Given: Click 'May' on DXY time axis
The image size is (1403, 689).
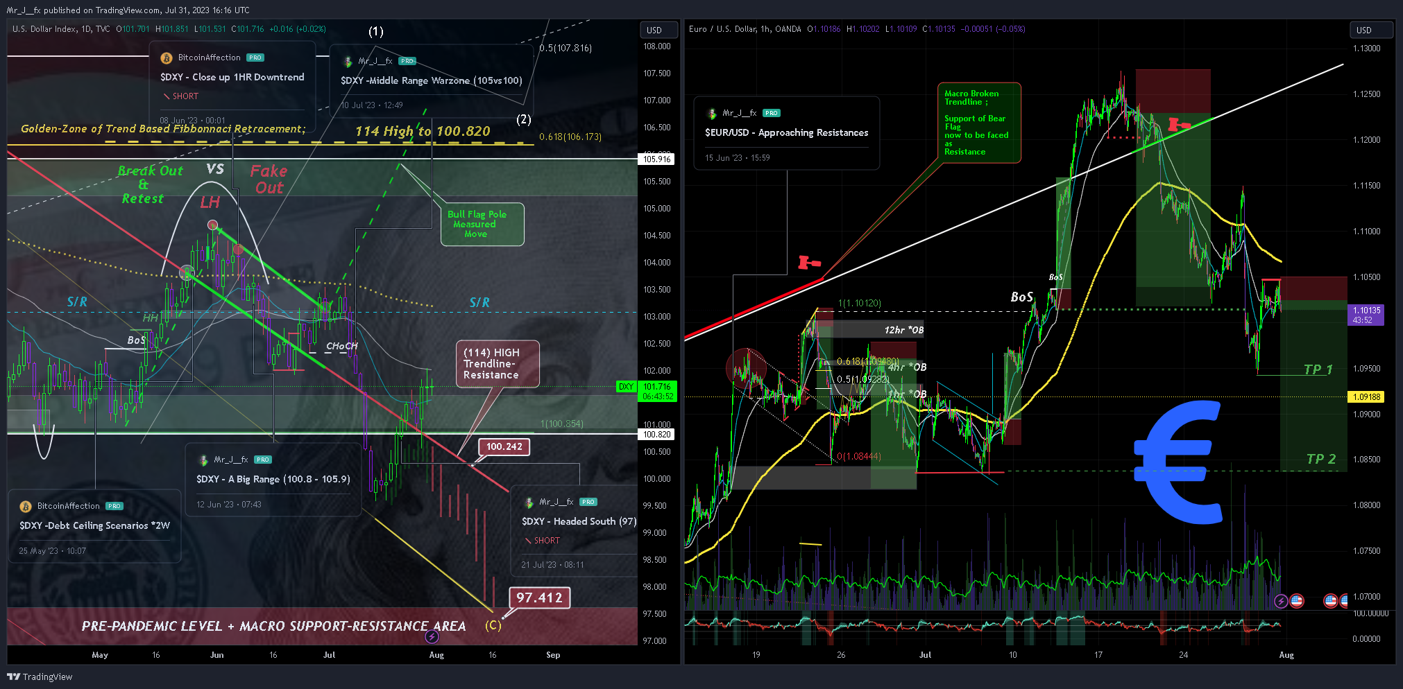Looking at the screenshot, I should point(100,655).
